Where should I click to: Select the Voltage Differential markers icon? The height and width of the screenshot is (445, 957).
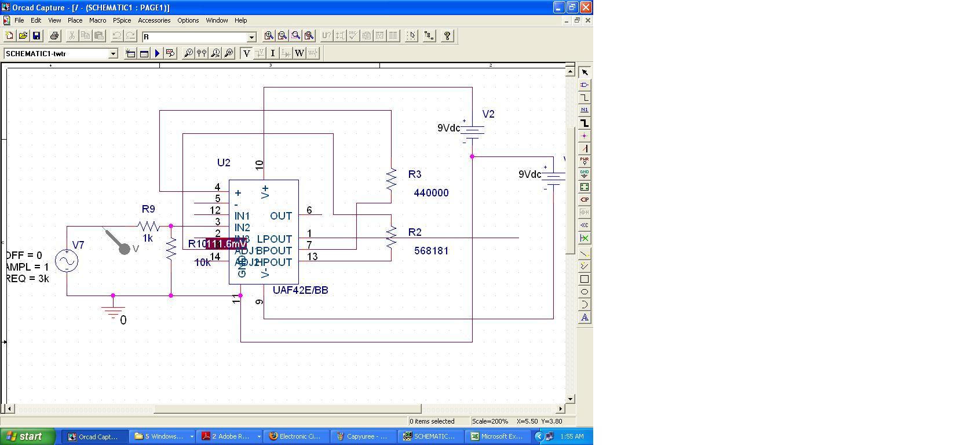coord(202,53)
